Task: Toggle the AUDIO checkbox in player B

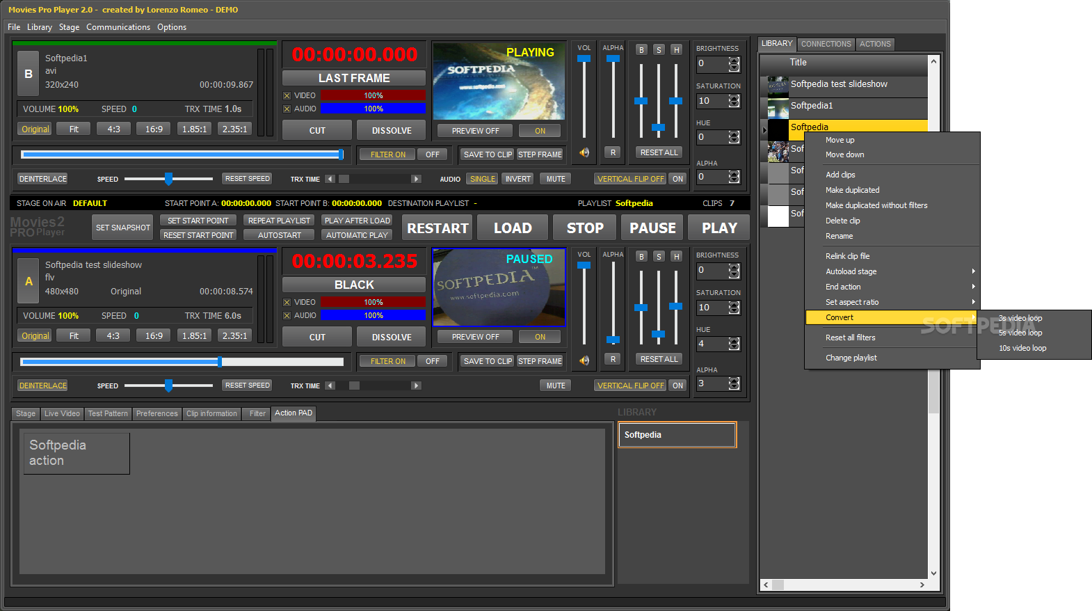Action: coord(287,109)
